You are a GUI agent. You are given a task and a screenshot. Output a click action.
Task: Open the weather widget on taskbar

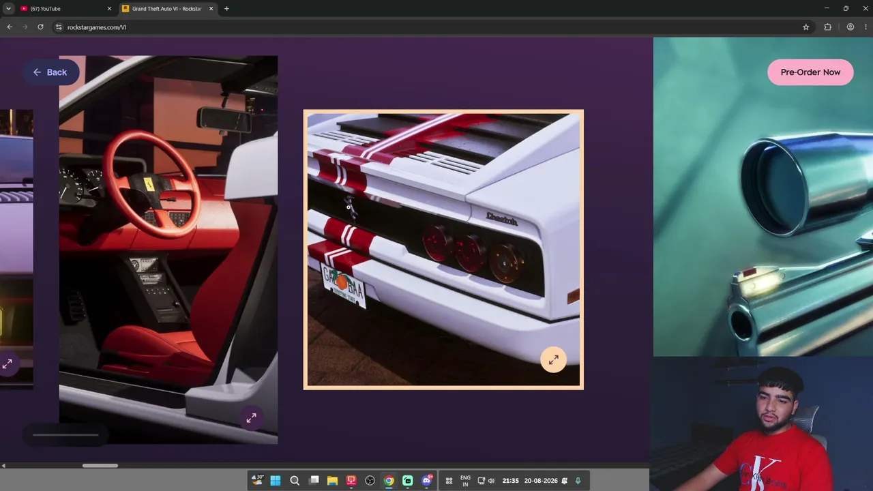point(257,480)
